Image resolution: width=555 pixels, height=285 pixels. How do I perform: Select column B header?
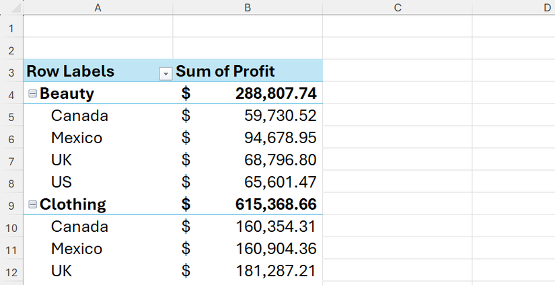click(248, 7)
